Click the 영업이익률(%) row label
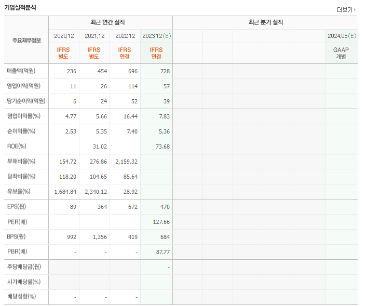Viewport: 366px width, 306px height. click(x=24, y=116)
